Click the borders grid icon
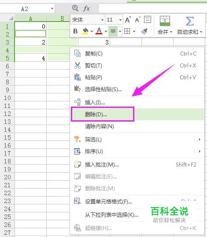 [x=127, y=31]
